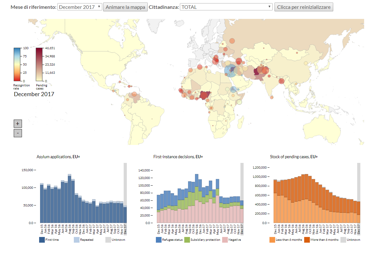The height and width of the screenshot is (254, 390).
Task: Click the minus zoom-out map button
Action: click(18, 133)
